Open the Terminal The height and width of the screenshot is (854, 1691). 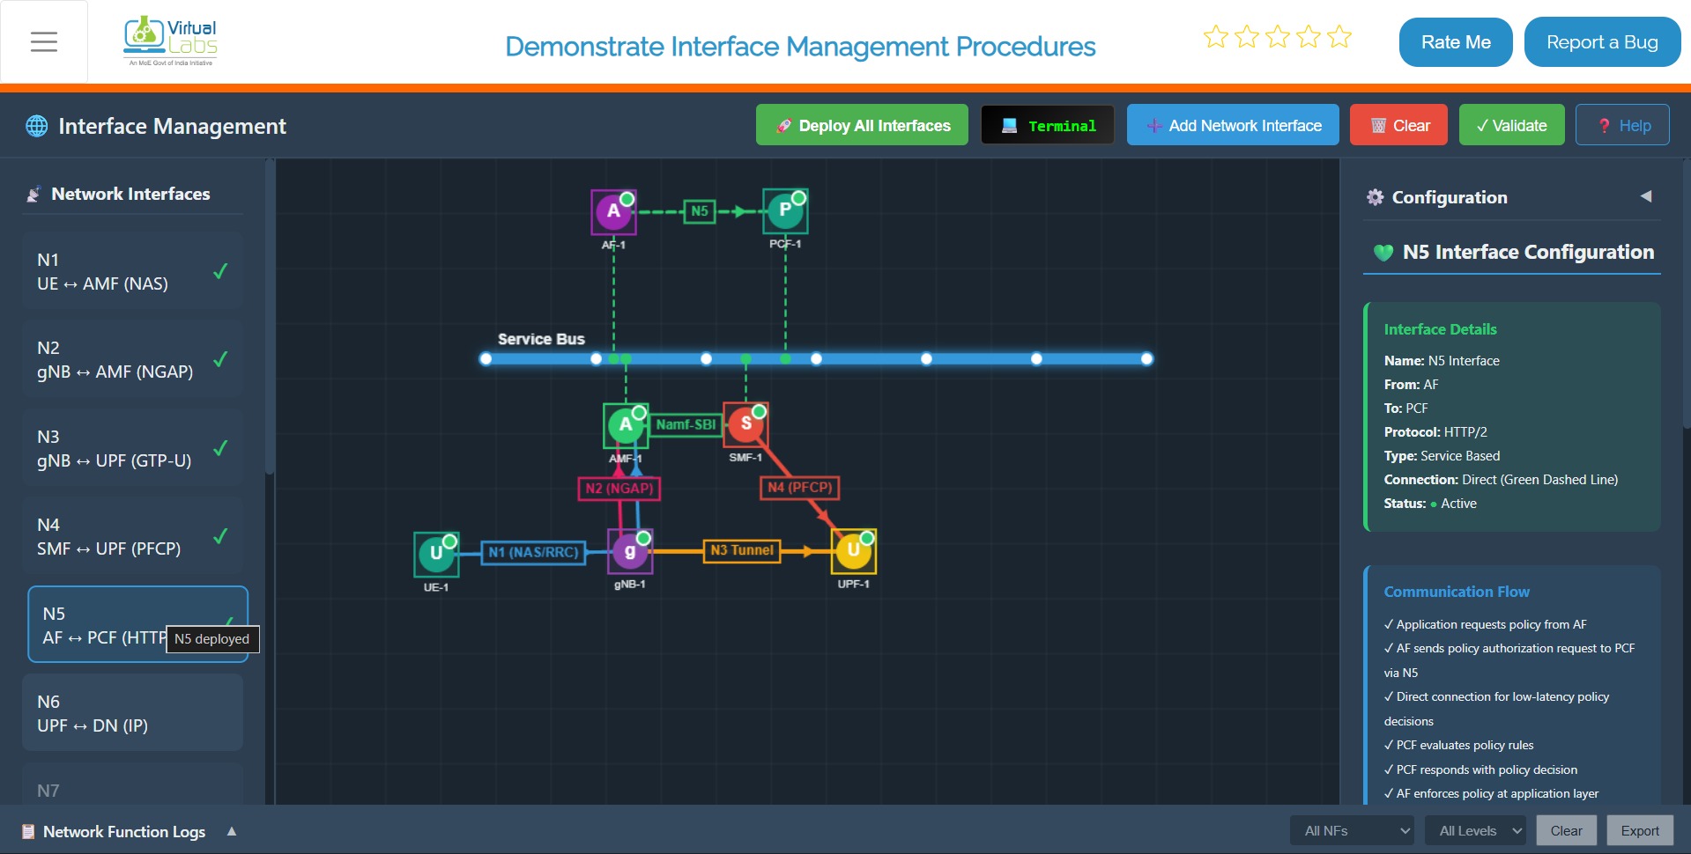click(x=1048, y=125)
